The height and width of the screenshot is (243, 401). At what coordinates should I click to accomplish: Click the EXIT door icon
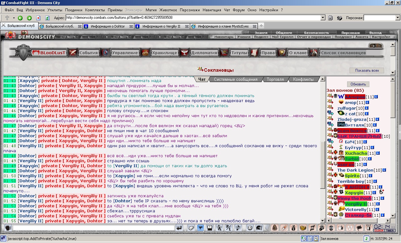tap(369, 228)
